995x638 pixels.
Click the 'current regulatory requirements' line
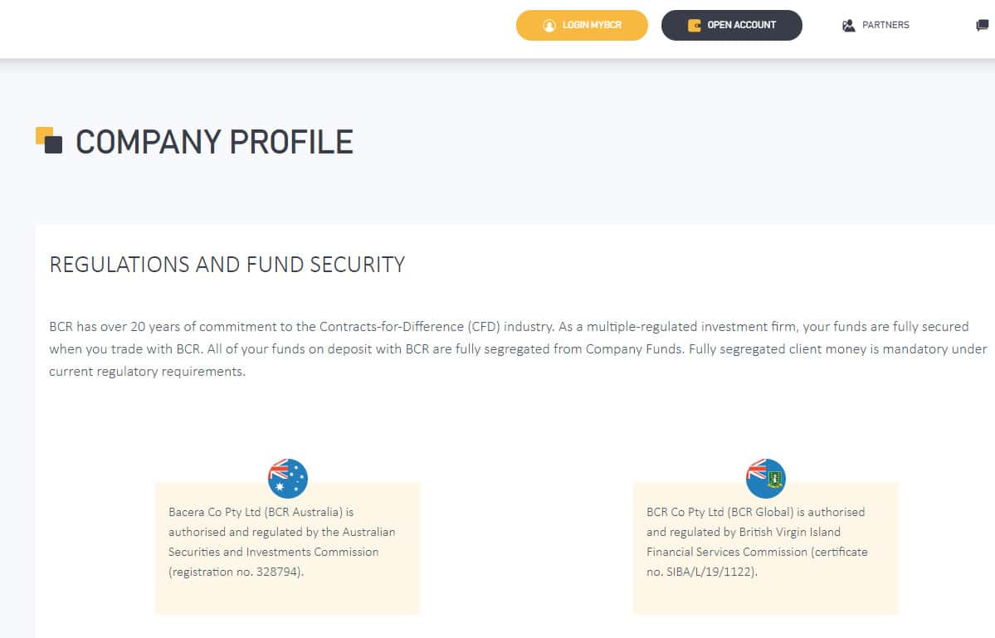(x=147, y=372)
